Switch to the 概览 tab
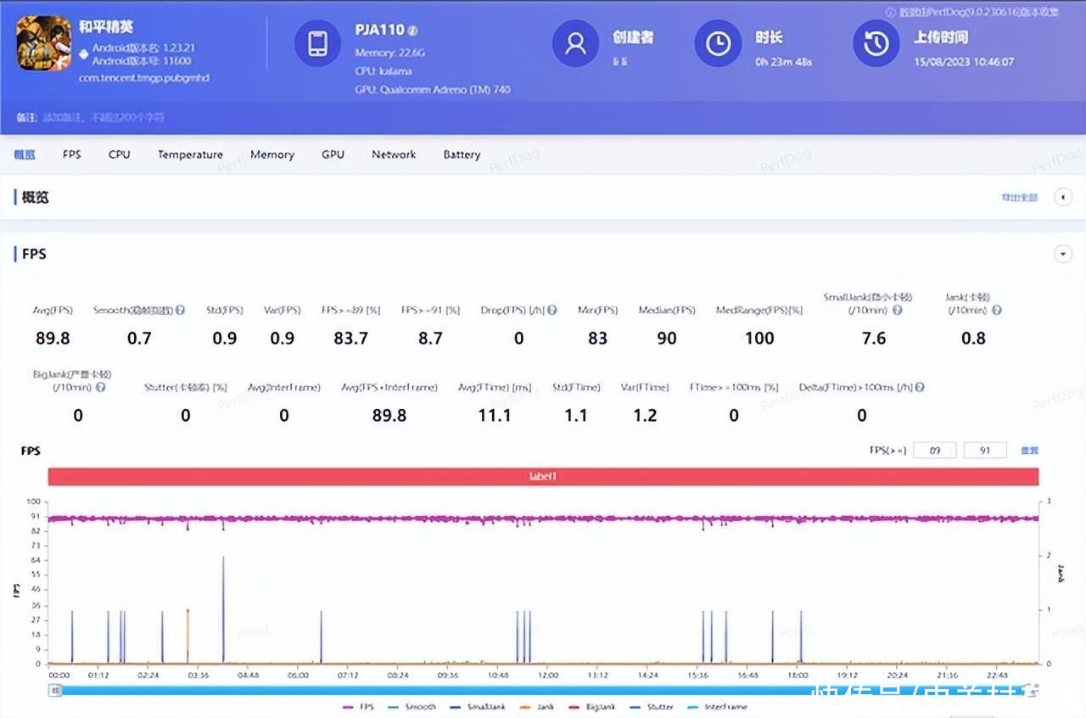This screenshot has height=718, width=1086. point(25,154)
